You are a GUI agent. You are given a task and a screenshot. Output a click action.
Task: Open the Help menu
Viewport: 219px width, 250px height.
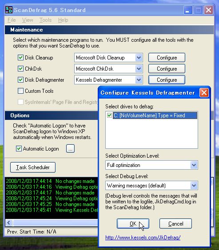click(63, 20)
